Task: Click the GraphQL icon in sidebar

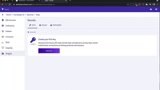Action: 3,48
